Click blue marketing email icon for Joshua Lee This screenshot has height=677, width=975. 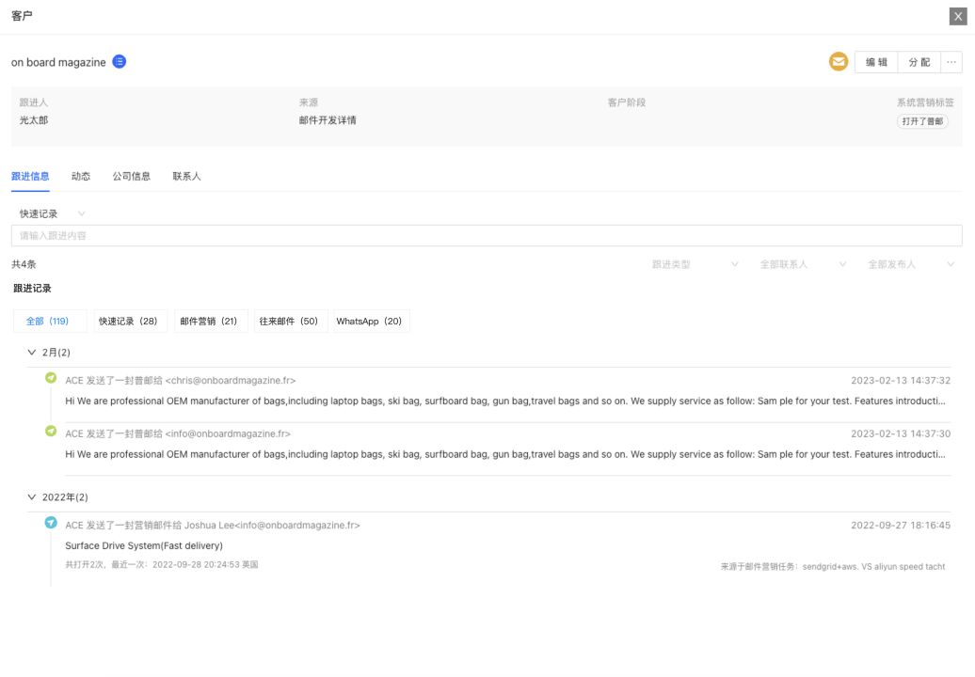click(x=51, y=523)
